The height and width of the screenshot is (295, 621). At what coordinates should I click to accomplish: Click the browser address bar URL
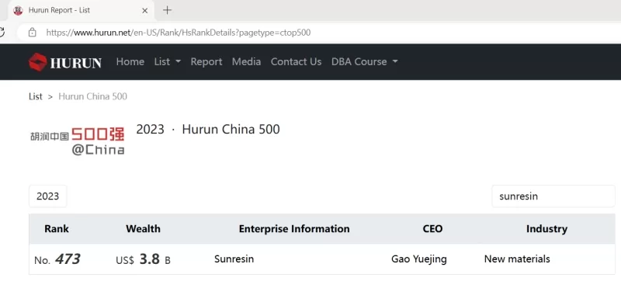pos(179,33)
